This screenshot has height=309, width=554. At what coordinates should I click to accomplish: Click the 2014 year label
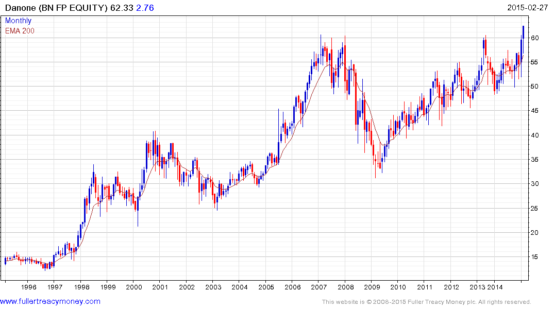tap(495, 287)
